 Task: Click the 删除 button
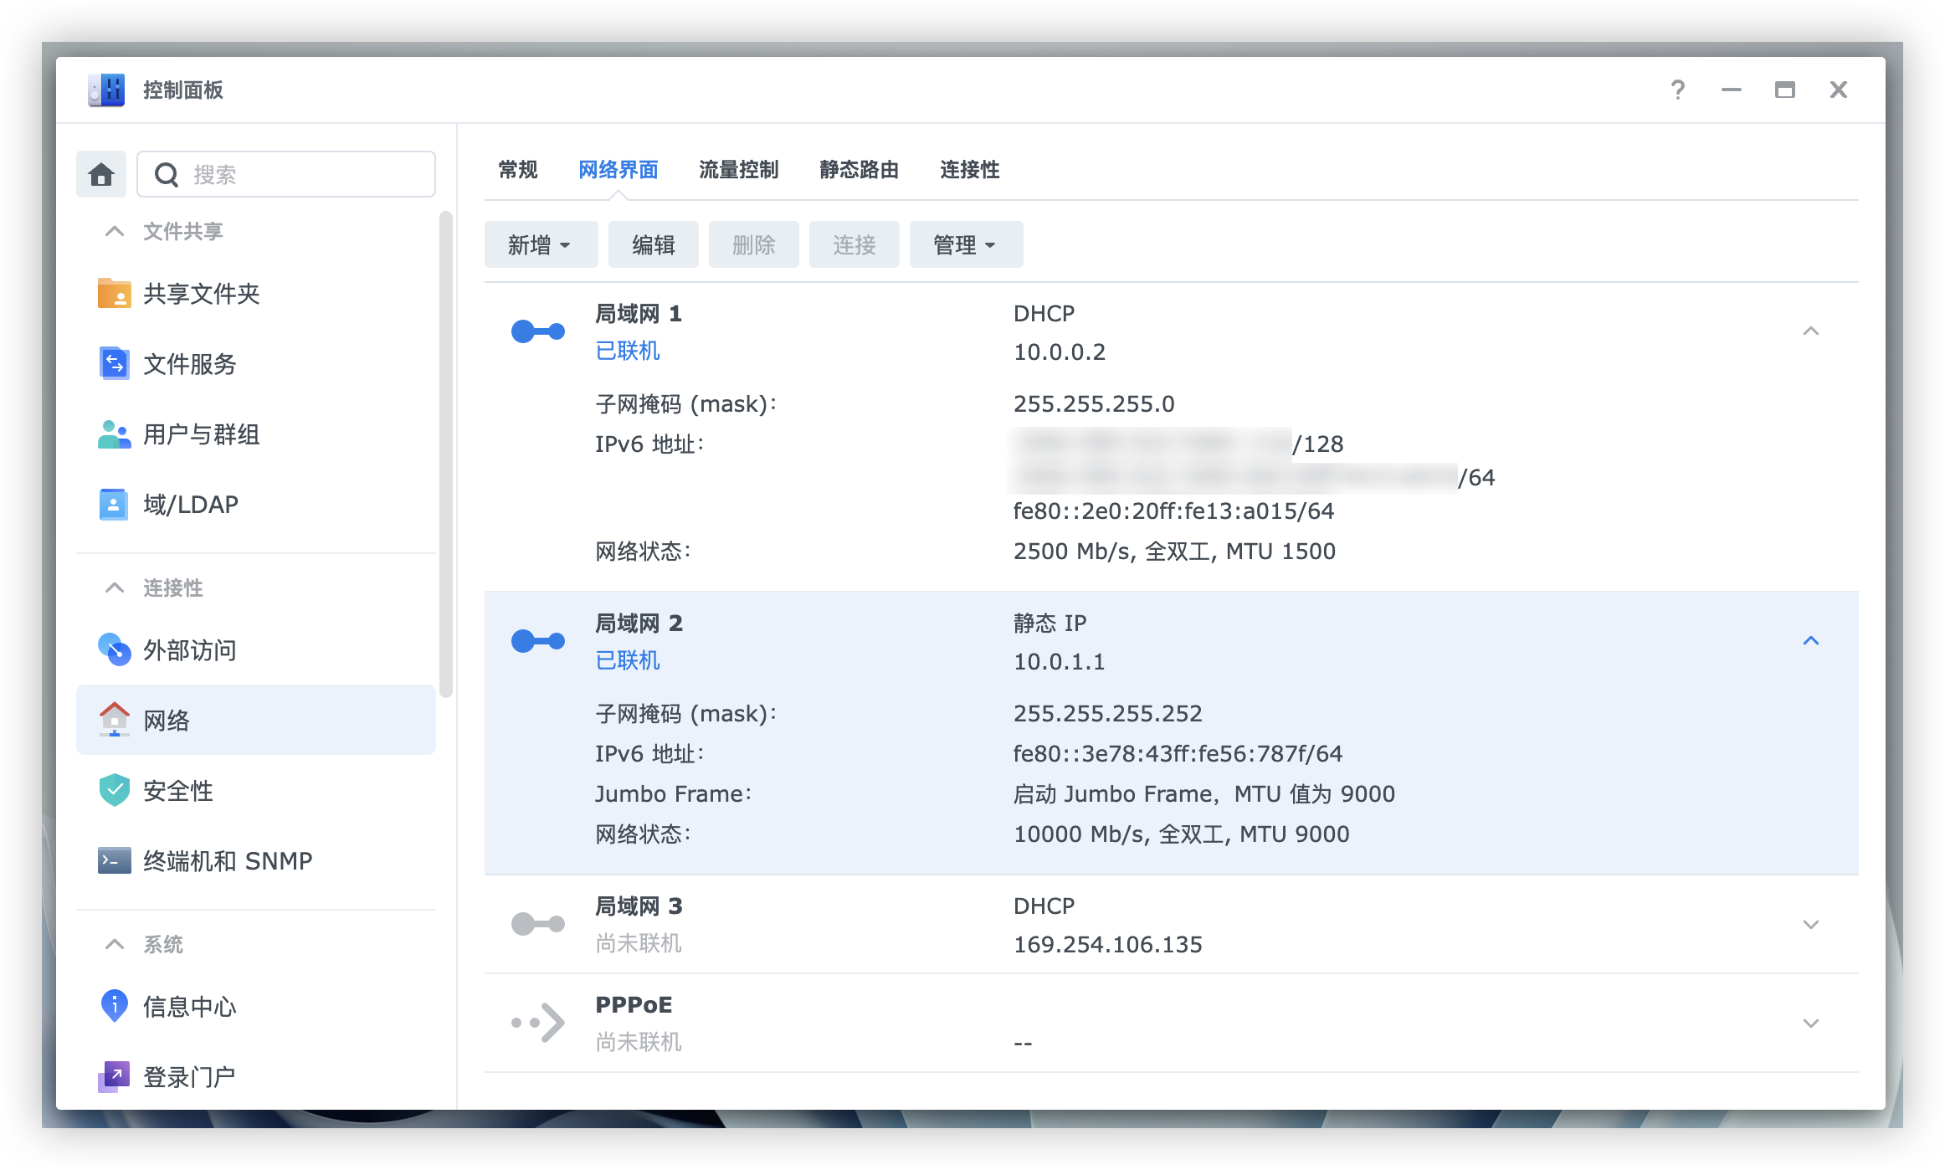754,244
